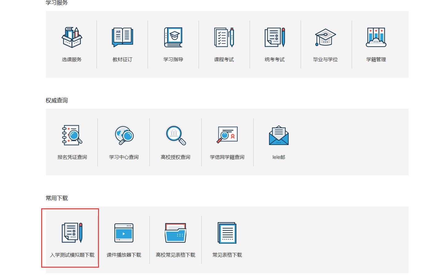Click the 报名凭证查询 notebook magnifier icon

coord(72,135)
